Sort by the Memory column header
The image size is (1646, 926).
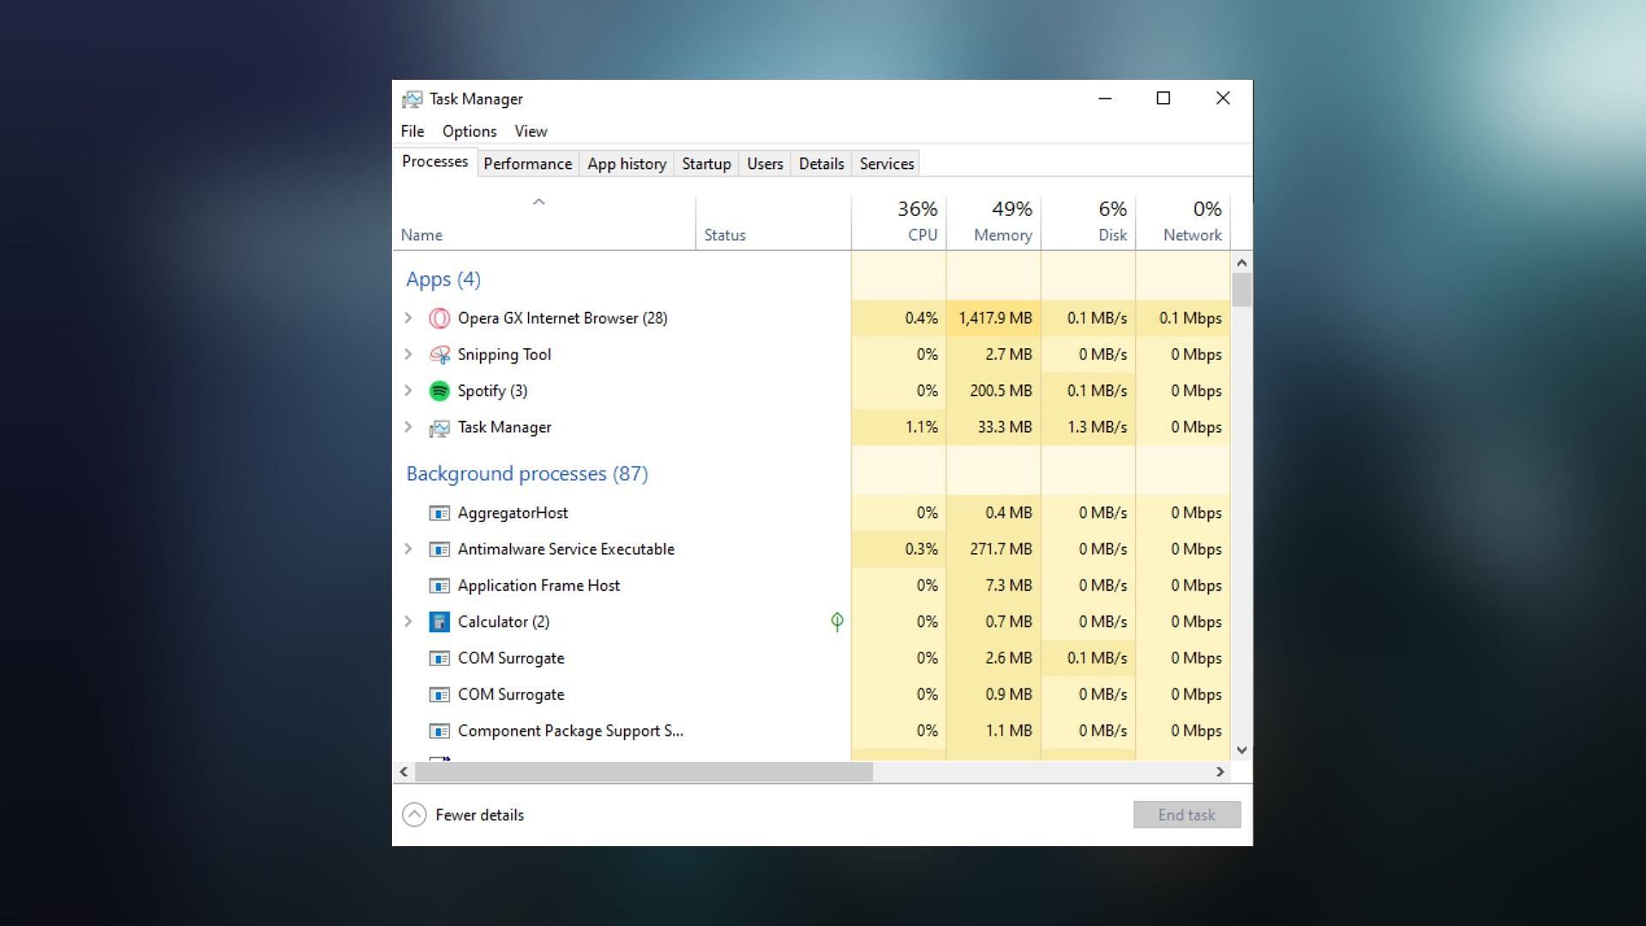tap(994, 223)
